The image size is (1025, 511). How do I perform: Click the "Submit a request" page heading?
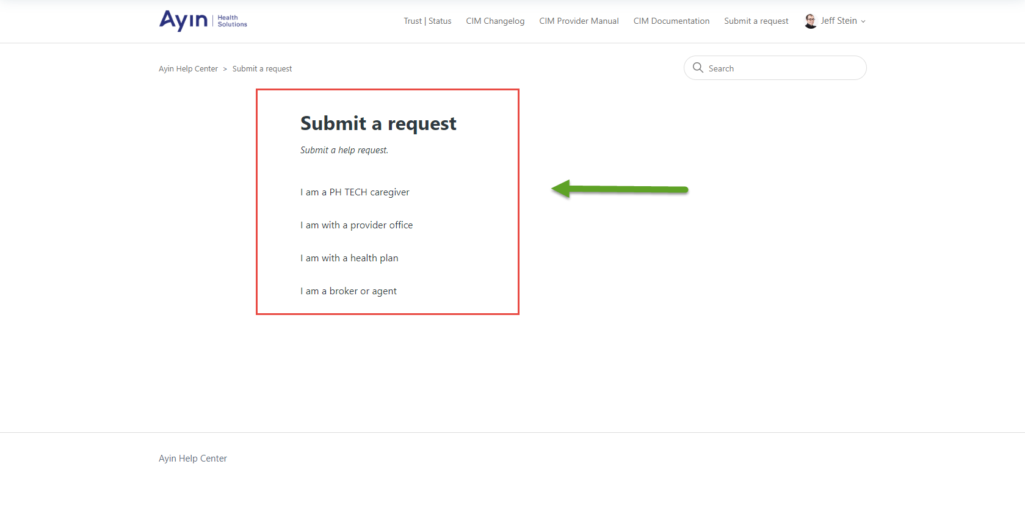click(378, 123)
